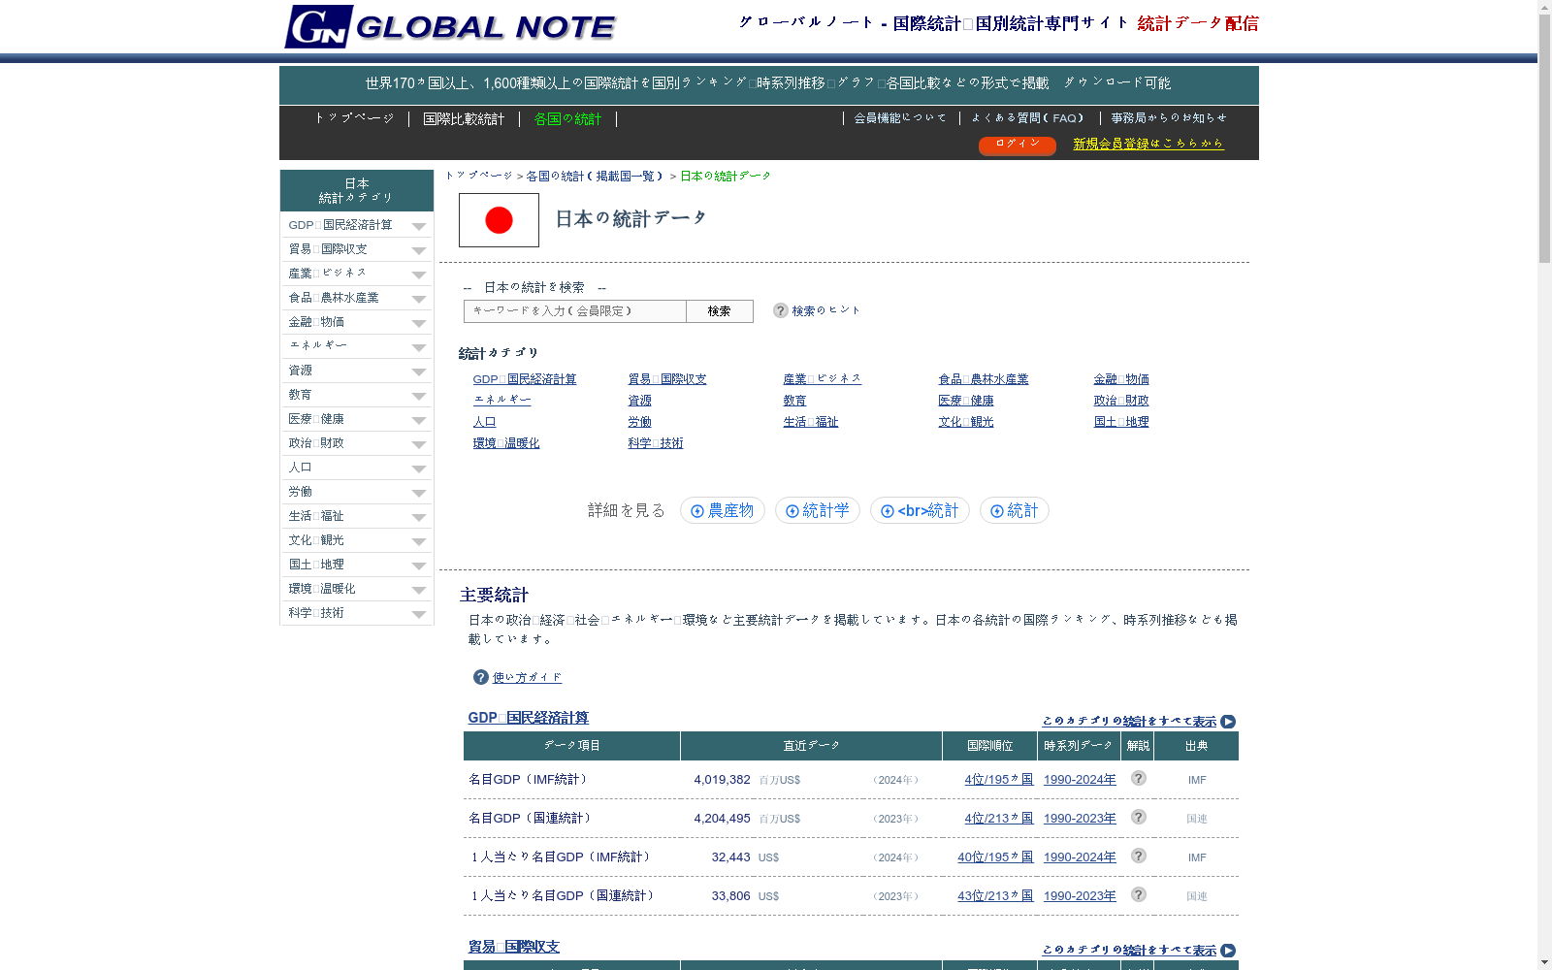Viewport: 1552px width, 970px height.
Task: Open explanation icon for 1人当たり名目GDP（IMF統計）
Action: (1139, 856)
